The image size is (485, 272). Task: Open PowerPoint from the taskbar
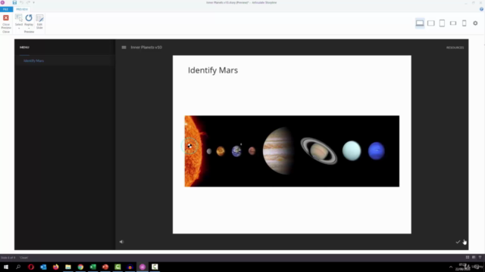(105, 267)
